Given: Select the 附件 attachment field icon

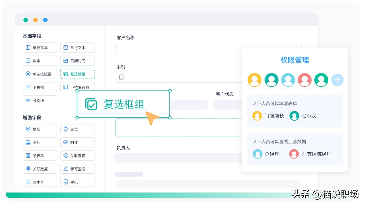Looking at the screenshot, I should pos(77,142).
